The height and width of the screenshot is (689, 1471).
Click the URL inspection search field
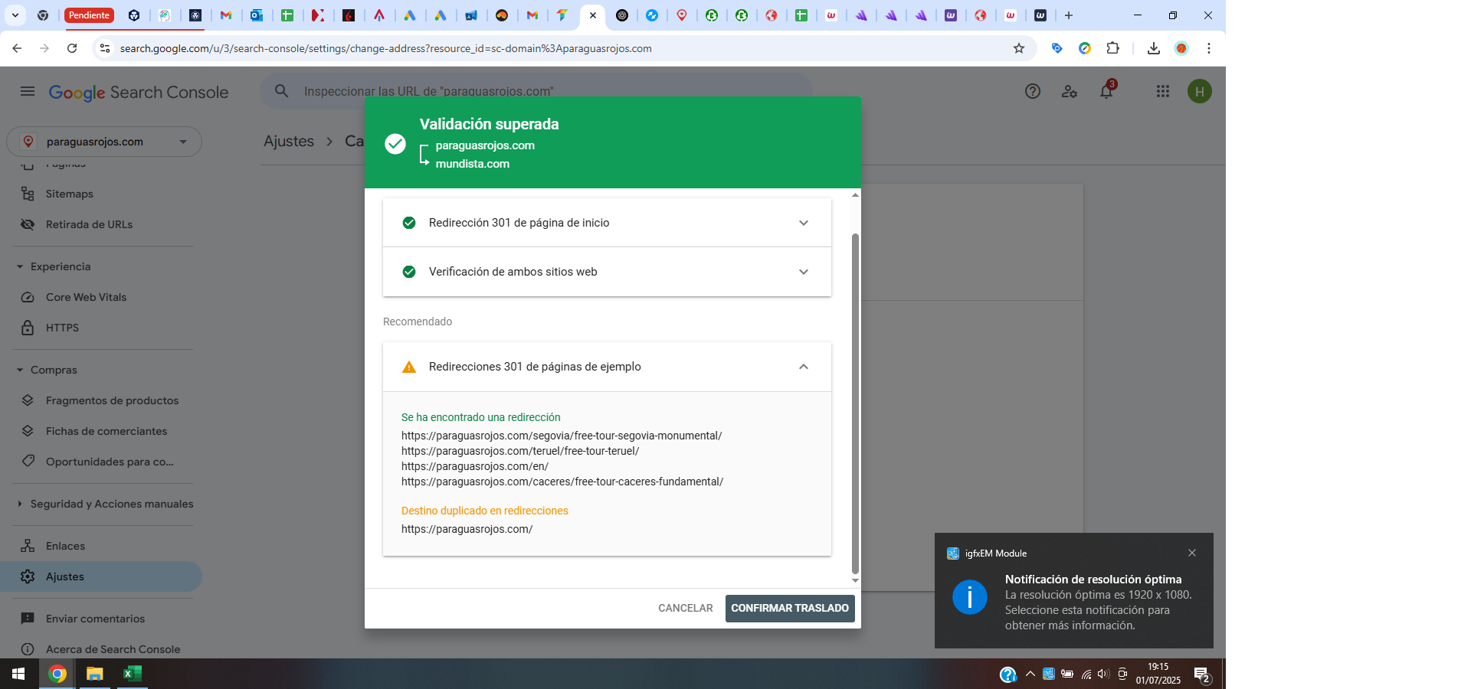point(536,91)
